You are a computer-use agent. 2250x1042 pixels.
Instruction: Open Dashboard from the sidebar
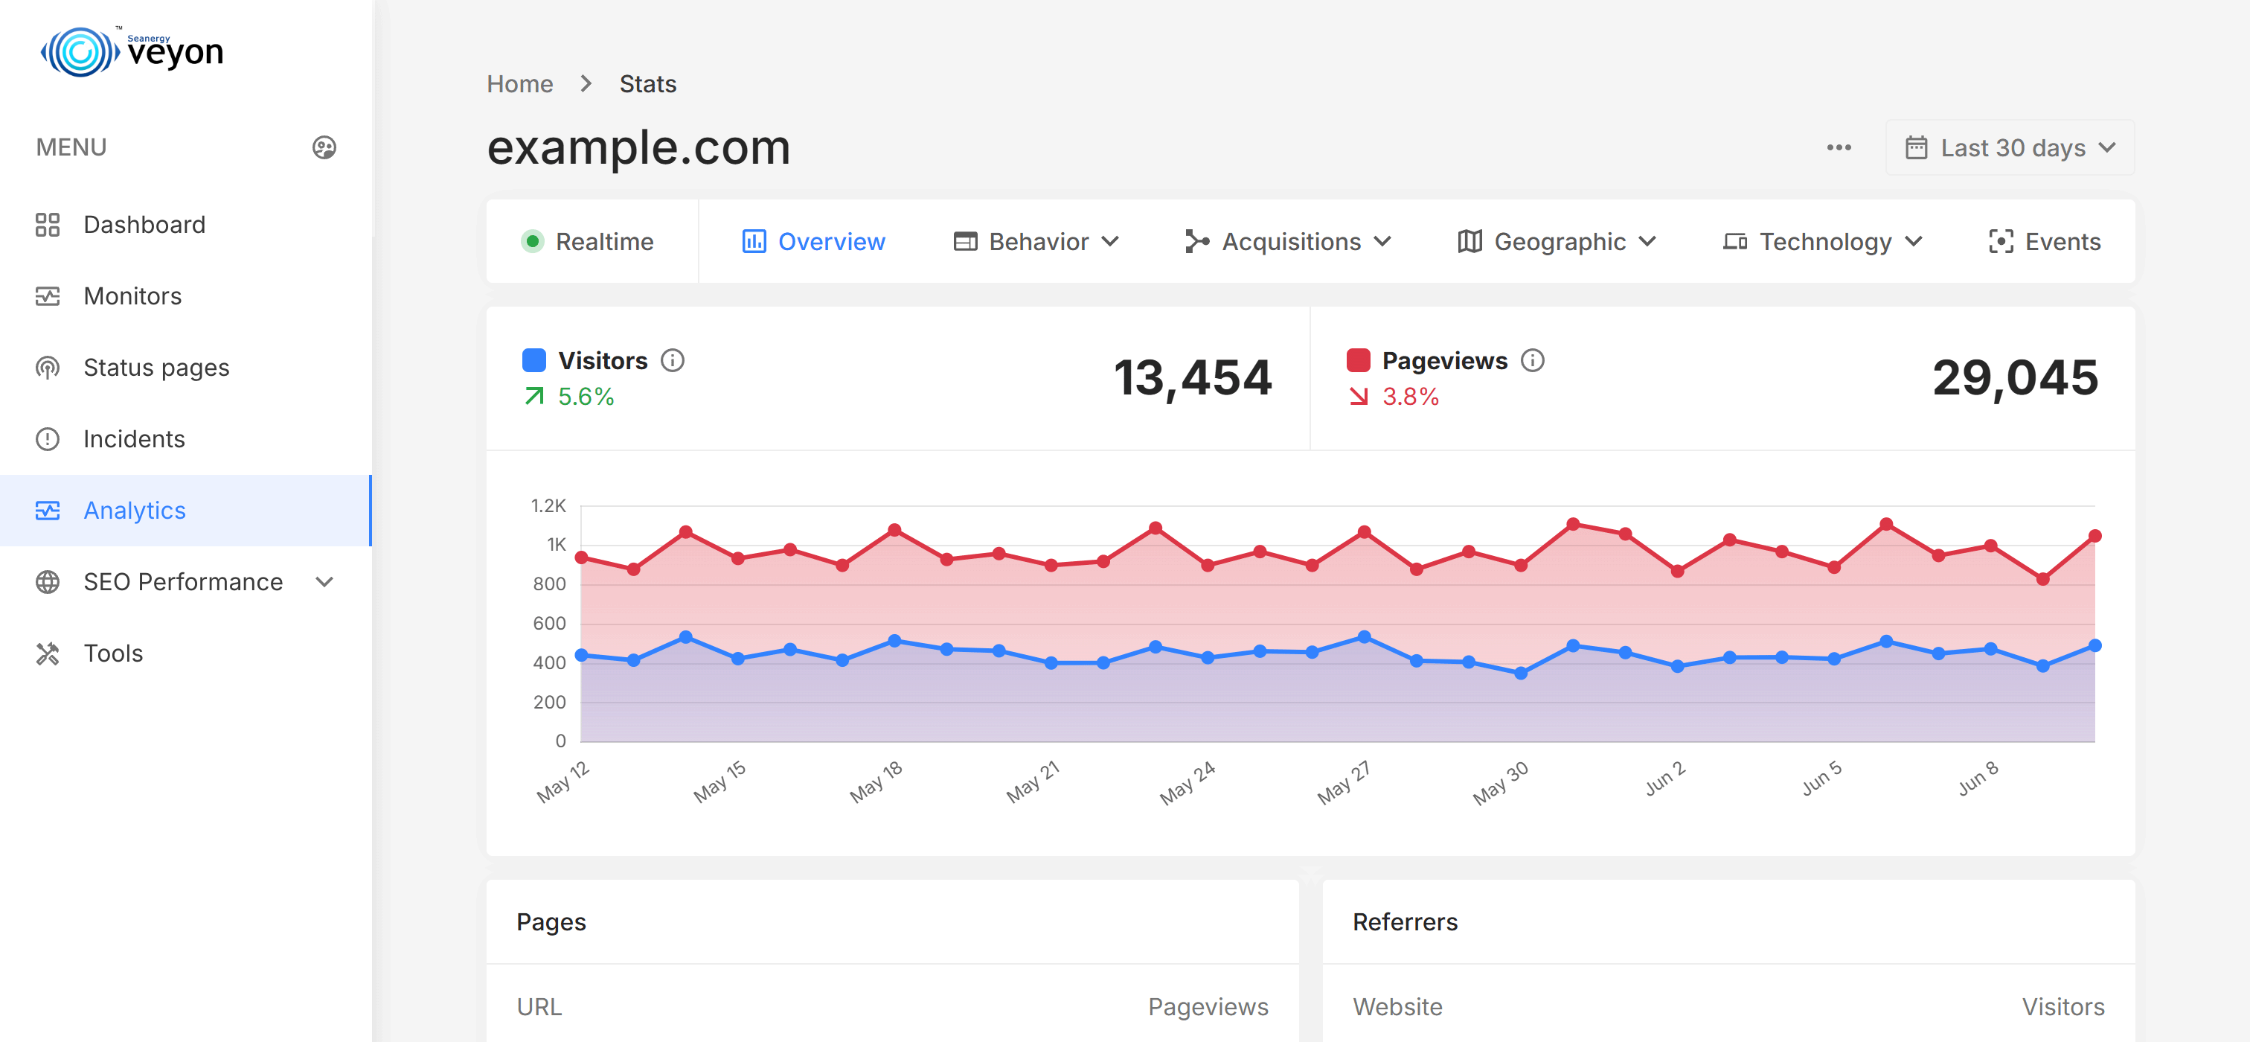[x=144, y=225]
